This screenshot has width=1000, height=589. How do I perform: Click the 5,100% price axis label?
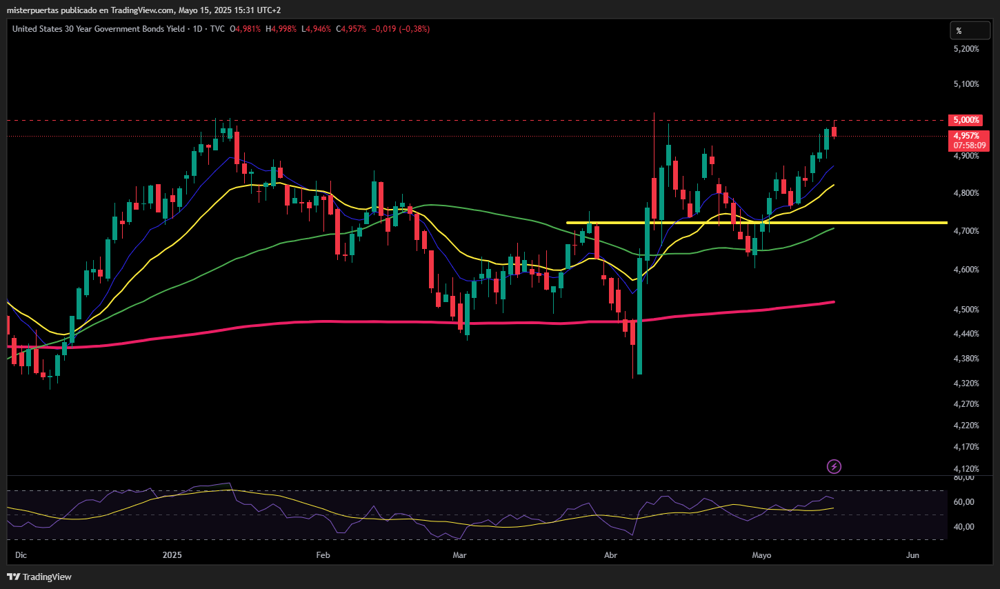tap(966, 84)
